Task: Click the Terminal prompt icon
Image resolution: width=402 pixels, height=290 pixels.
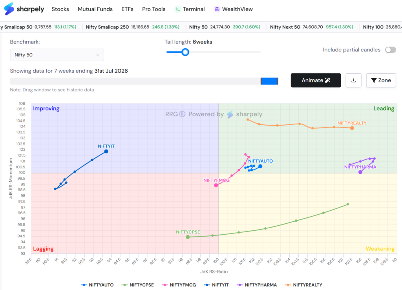Action: (177, 9)
